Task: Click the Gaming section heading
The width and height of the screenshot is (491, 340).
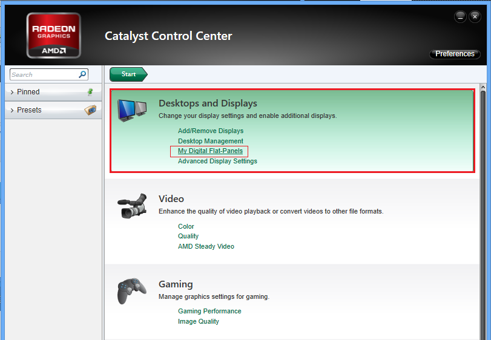Action: pyautogui.click(x=176, y=284)
